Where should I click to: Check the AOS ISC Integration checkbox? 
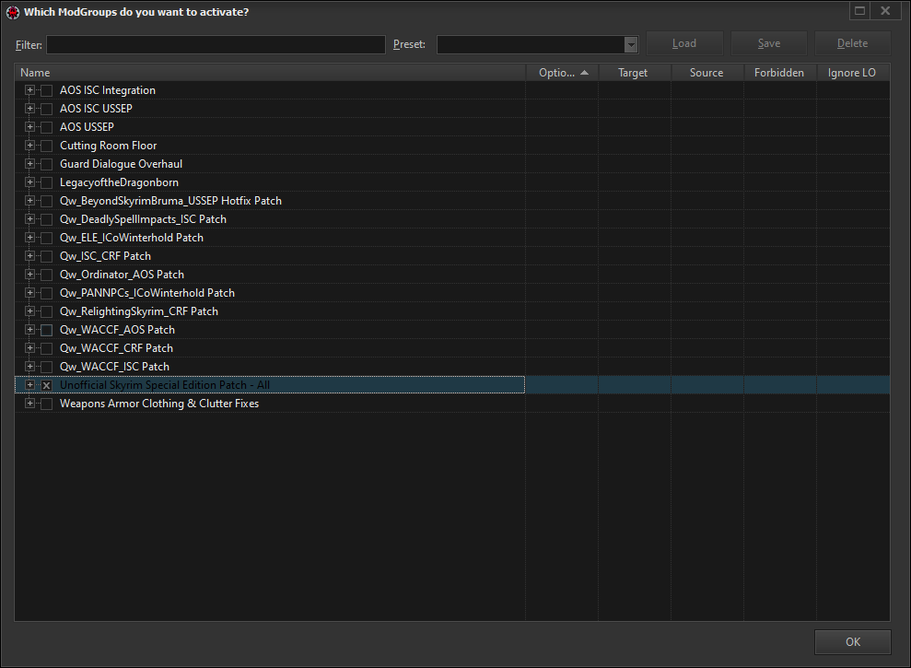point(46,90)
